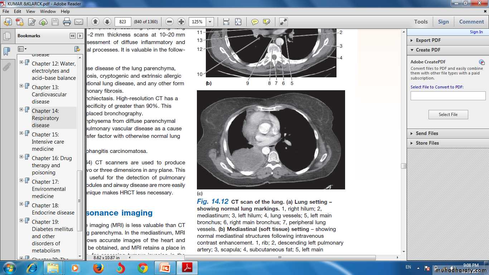Go to previous page with up arrow
The image size is (489, 275).
(x=95, y=22)
